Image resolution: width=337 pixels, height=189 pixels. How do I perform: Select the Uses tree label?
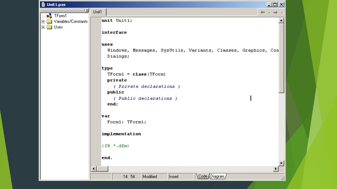coord(58,27)
